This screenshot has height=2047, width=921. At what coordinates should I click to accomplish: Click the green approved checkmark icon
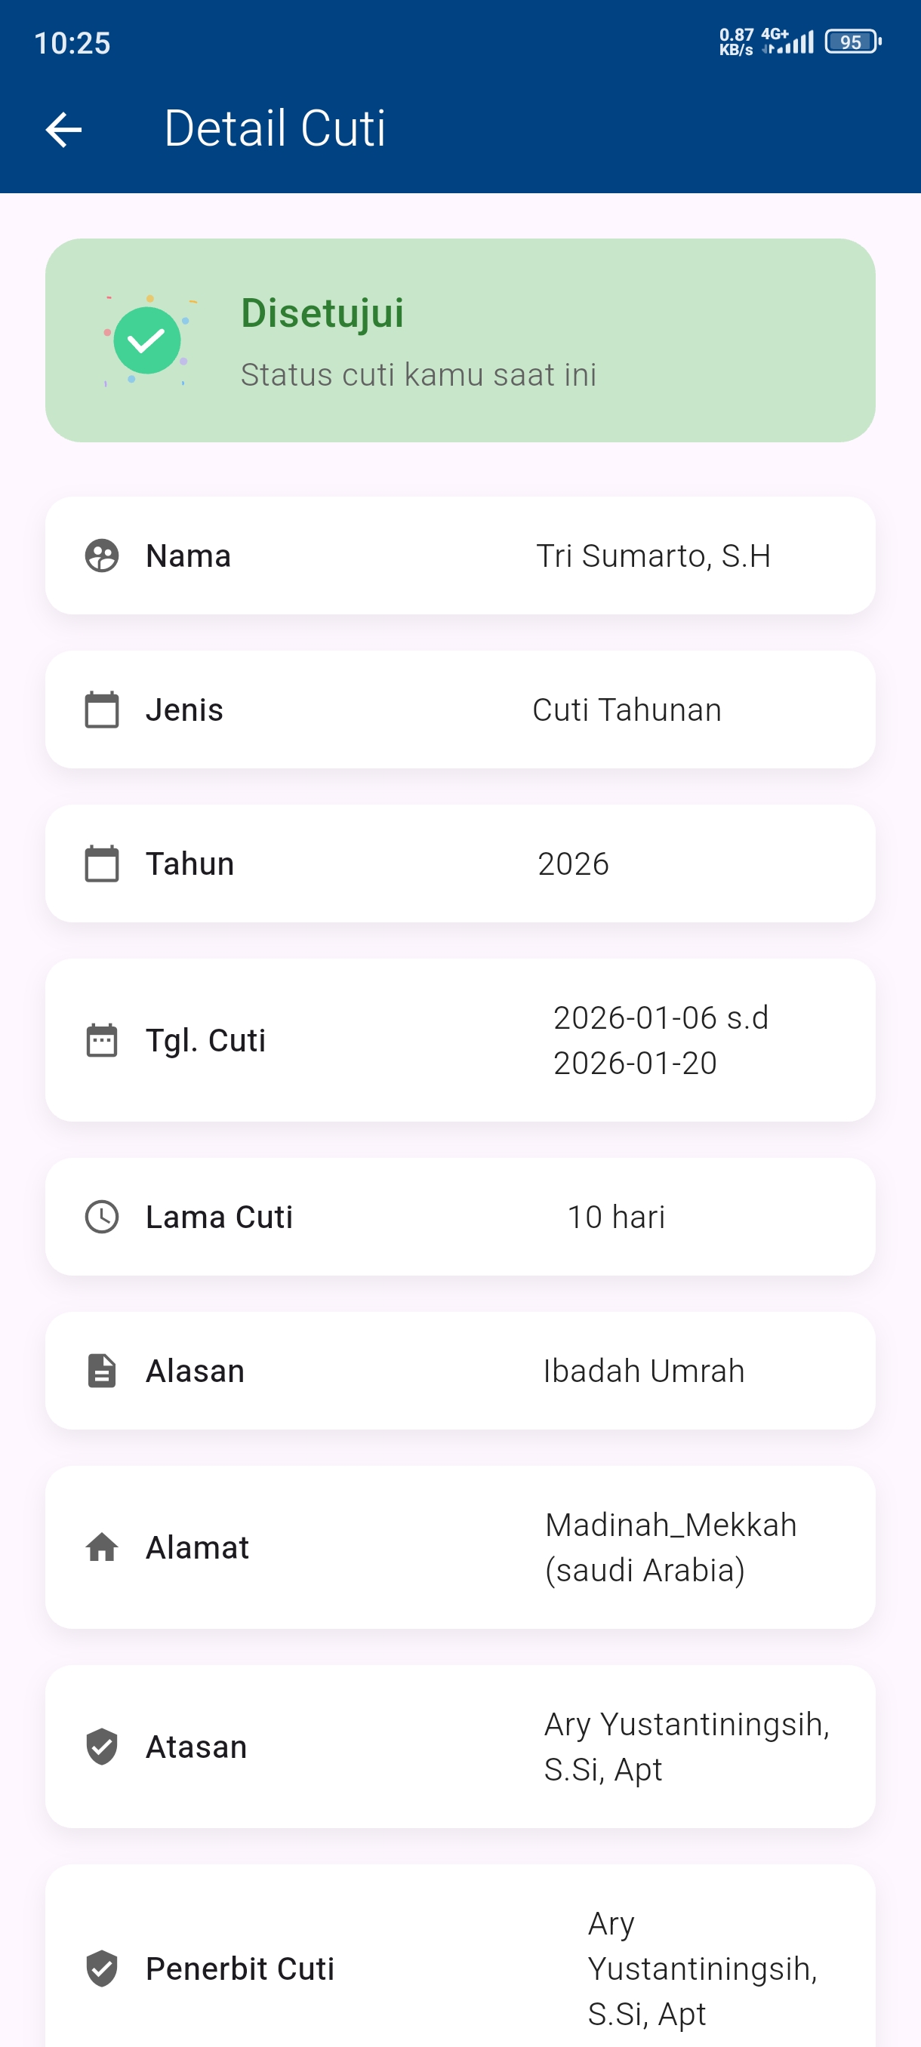pos(147,341)
